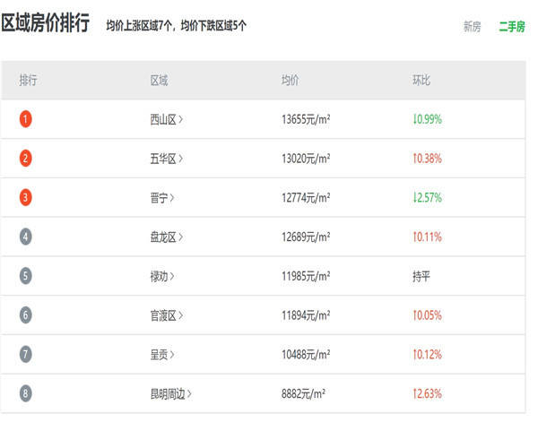
Task: Open the 呈贡 district link
Action: [162, 355]
